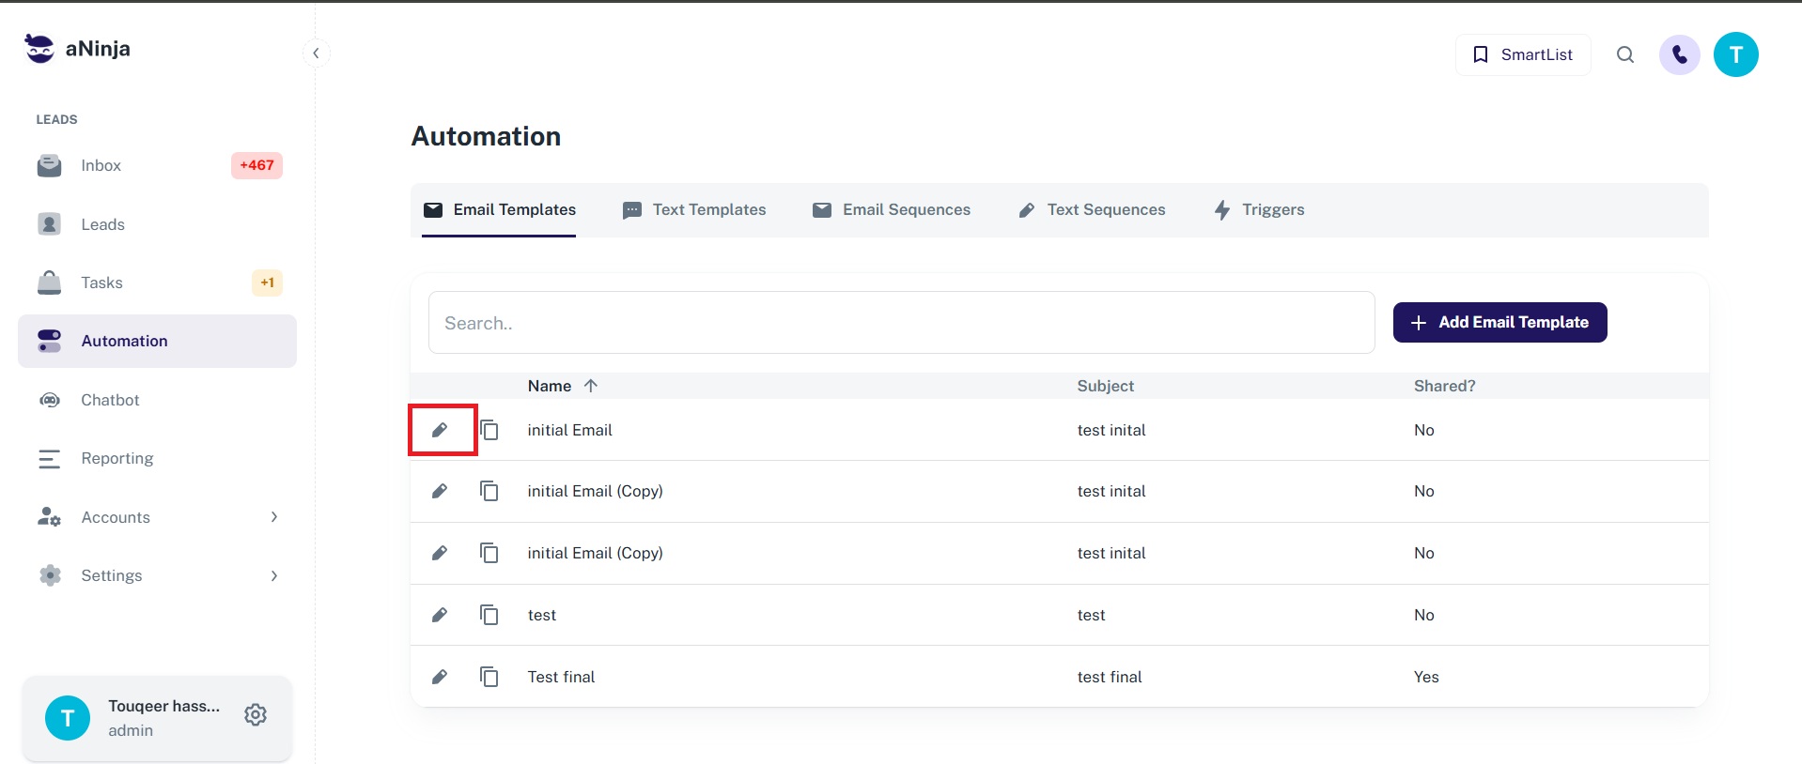Switch to Email Sequences tab
Image resolution: width=1802 pixels, height=764 pixels.
coord(892,210)
